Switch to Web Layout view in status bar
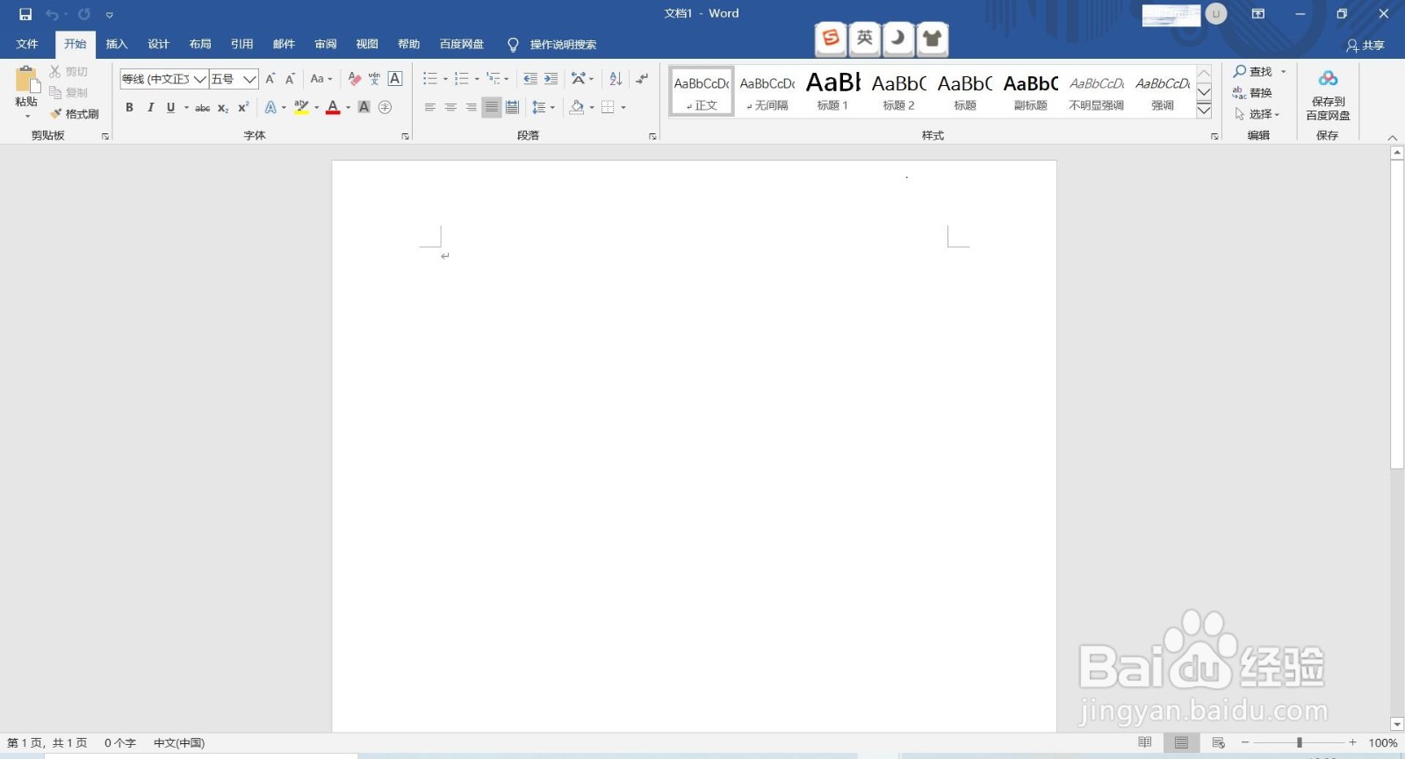The image size is (1405, 759). pos(1218,743)
